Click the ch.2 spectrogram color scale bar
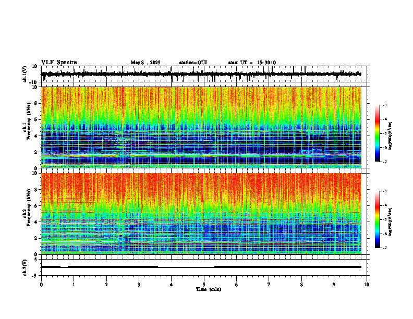The height and width of the screenshot is (319, 413). click(377, 219)
